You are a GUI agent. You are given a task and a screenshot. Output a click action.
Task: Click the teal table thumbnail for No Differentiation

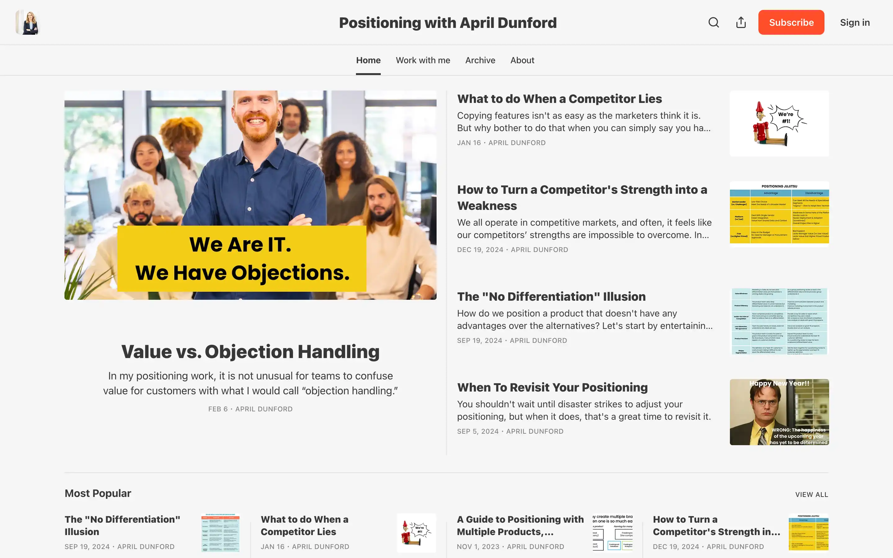pyautogui.click(x=779, y=321)
